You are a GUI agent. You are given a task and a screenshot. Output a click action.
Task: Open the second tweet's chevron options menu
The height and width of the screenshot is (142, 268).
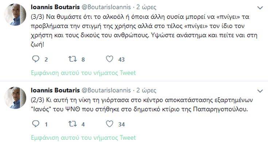coord(260,91)
